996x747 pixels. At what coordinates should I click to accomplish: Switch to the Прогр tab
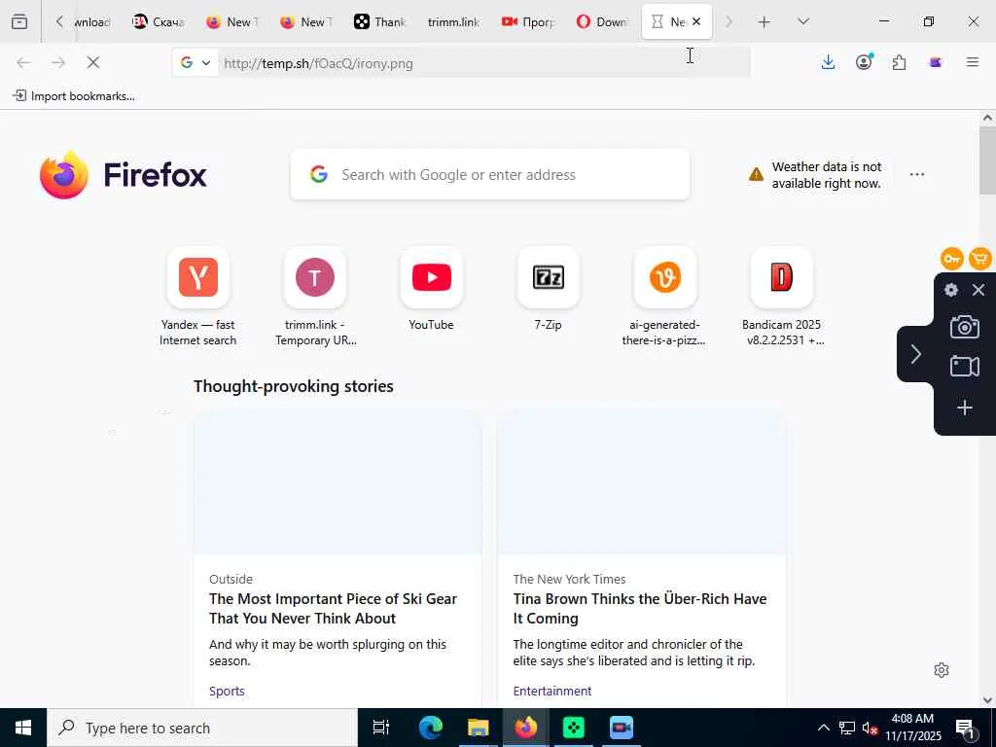pyautogui.click(x=528, y=21)
